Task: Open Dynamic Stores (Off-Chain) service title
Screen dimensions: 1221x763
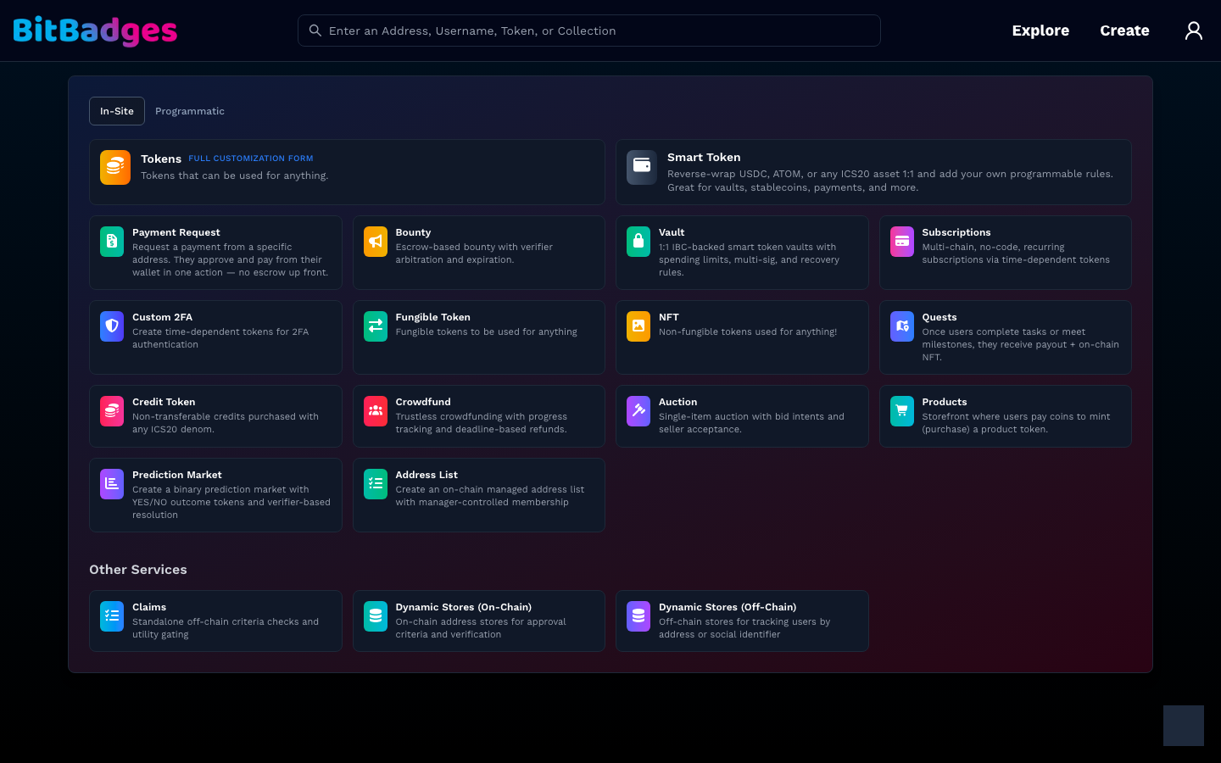Action: (728, 607)
